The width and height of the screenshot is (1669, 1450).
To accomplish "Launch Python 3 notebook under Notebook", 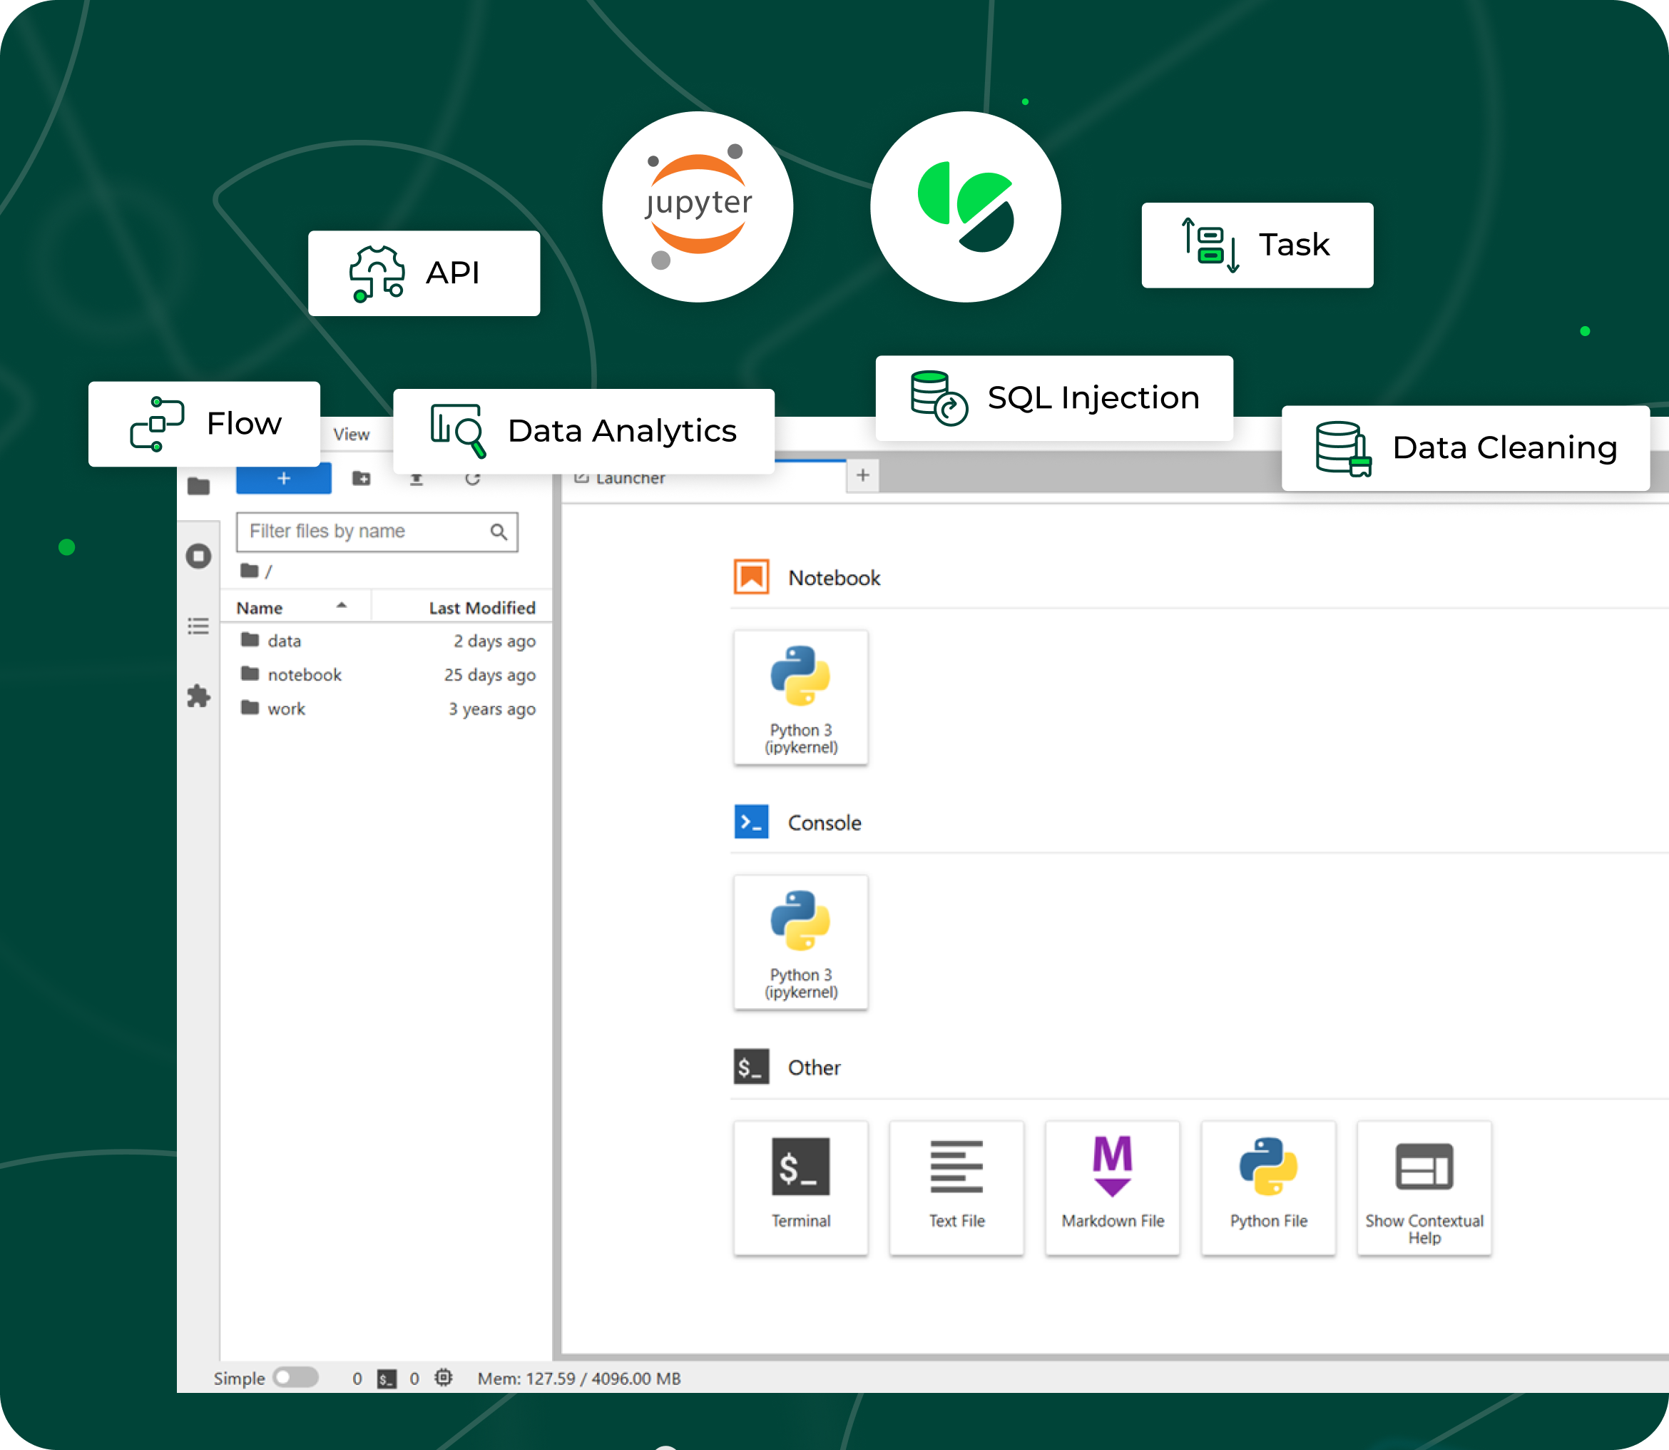I will [x=800, y=697].
